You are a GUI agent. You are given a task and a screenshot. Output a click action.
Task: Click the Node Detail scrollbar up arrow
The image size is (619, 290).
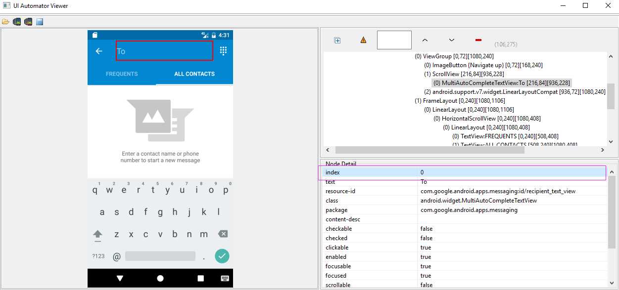pyautogui.click(x=613, y=172)
